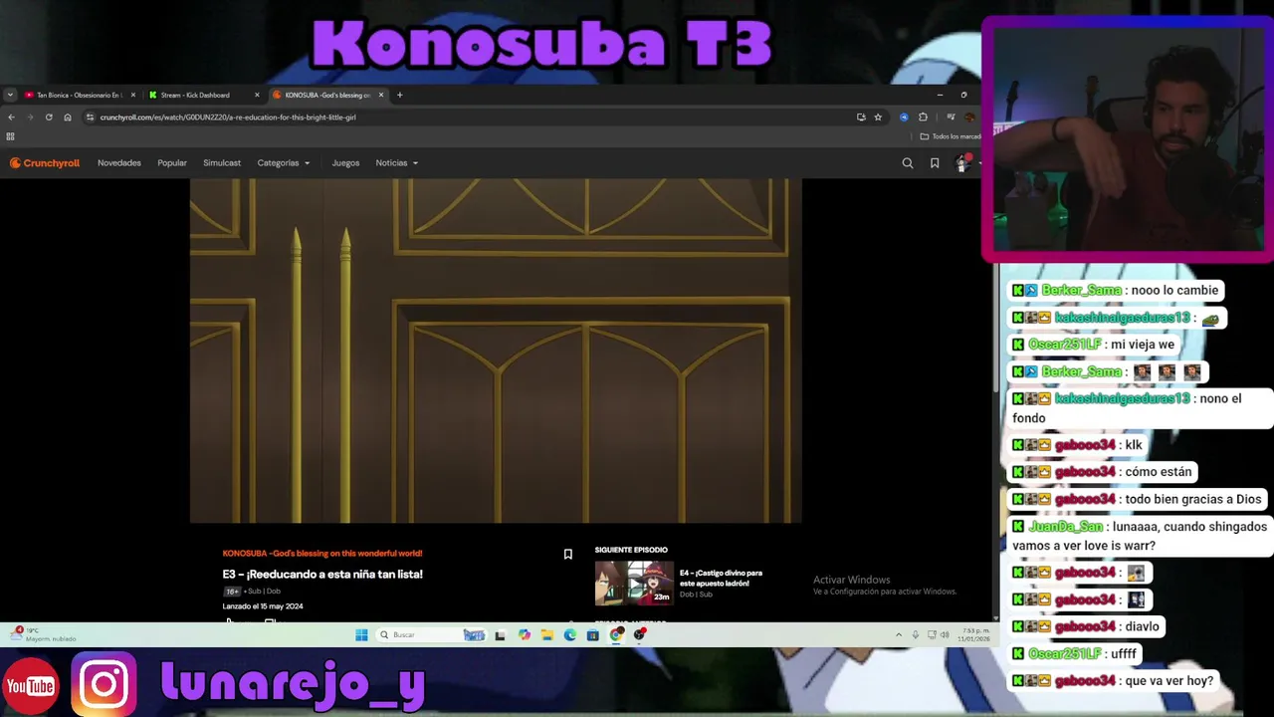This screenshot has width=1274, height=717.
Task: Open the taskbar volume control
Action: (944, 634)
